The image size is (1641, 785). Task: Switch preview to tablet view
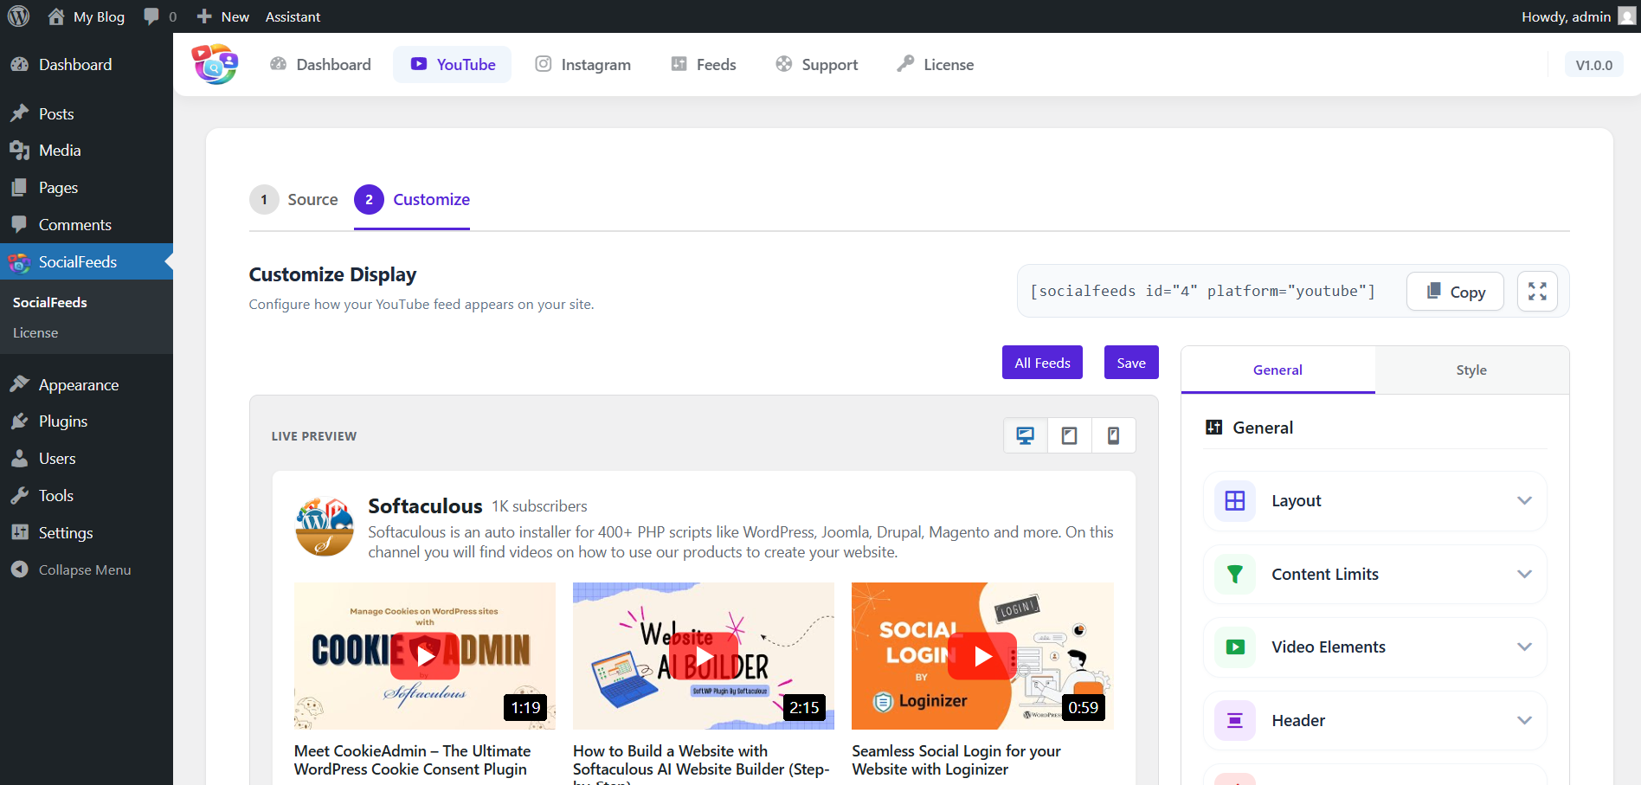tap(1069, 435)
